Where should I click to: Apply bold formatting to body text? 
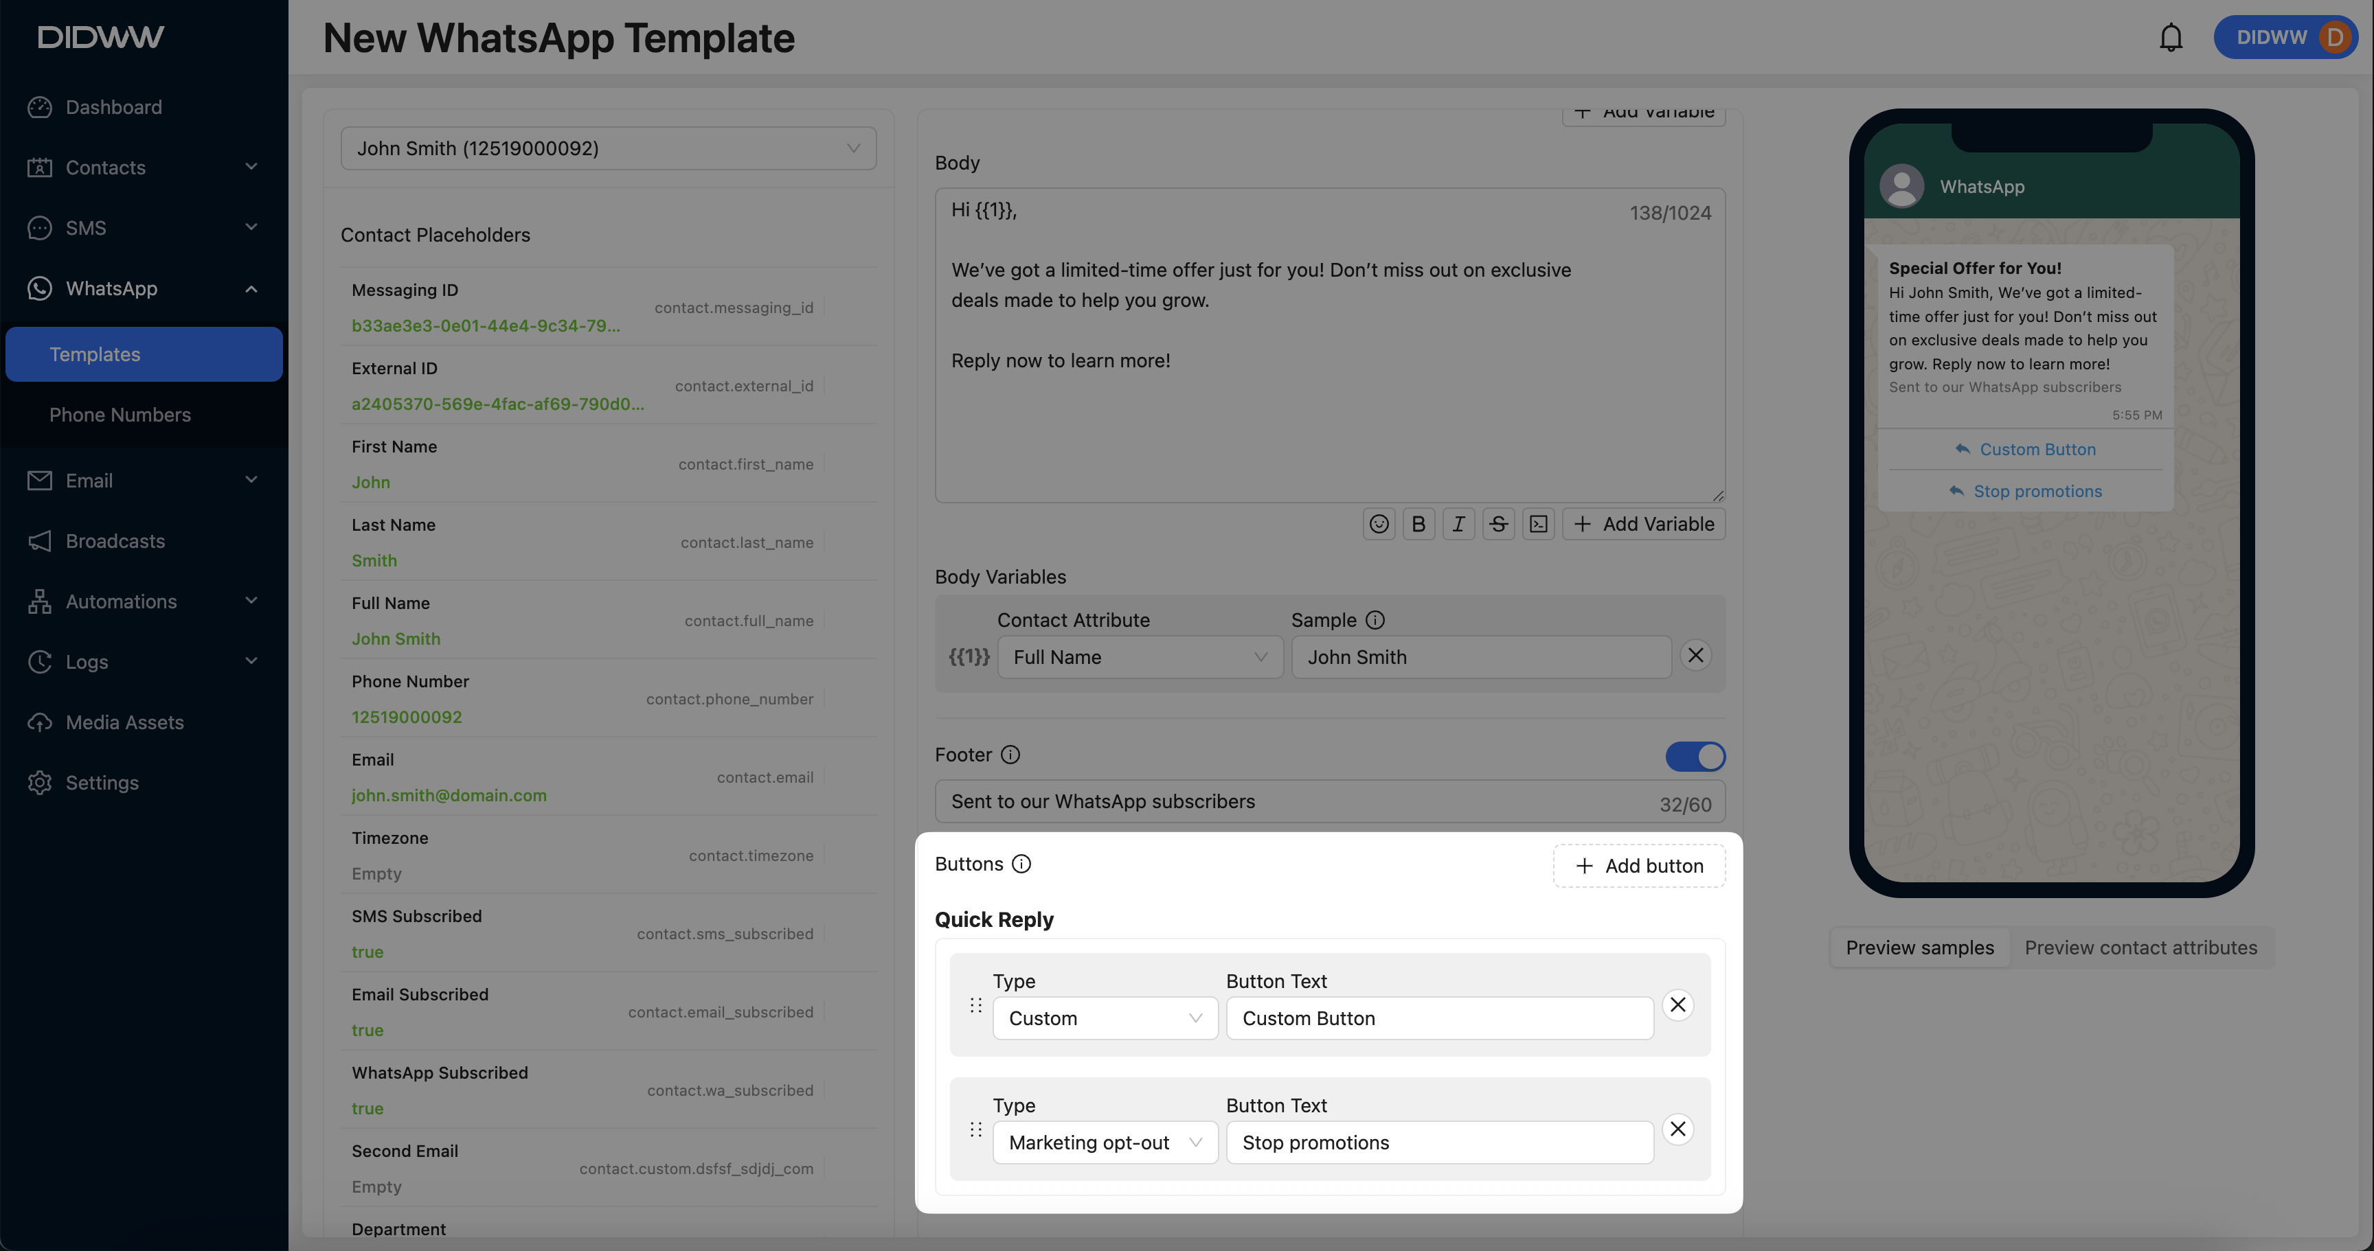click(x=1418, y=524)
